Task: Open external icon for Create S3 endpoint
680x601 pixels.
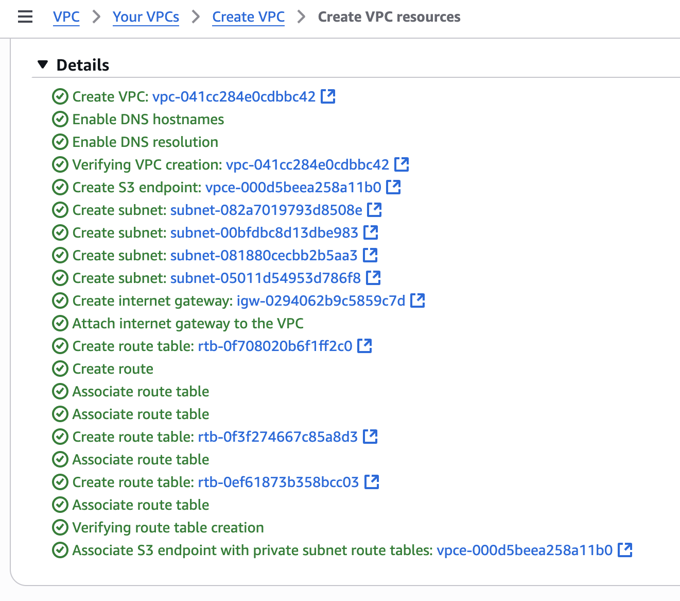Action: pos(393,187)
